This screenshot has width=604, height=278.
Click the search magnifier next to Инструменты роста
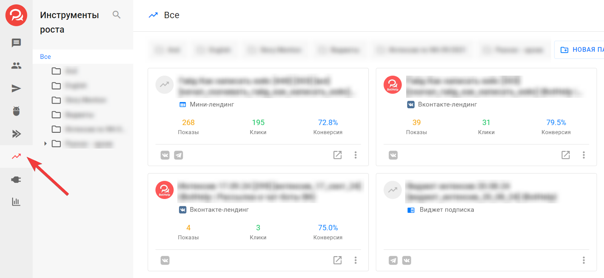tap(117, 15)
